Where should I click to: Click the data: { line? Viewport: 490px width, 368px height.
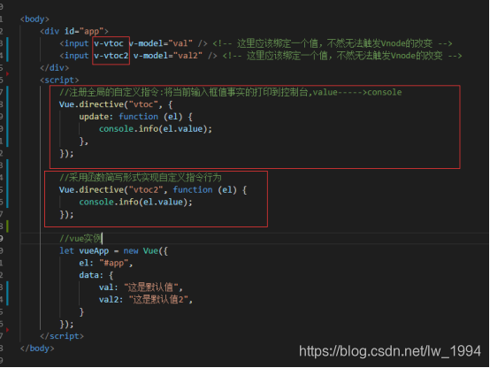tap(96, 275)
